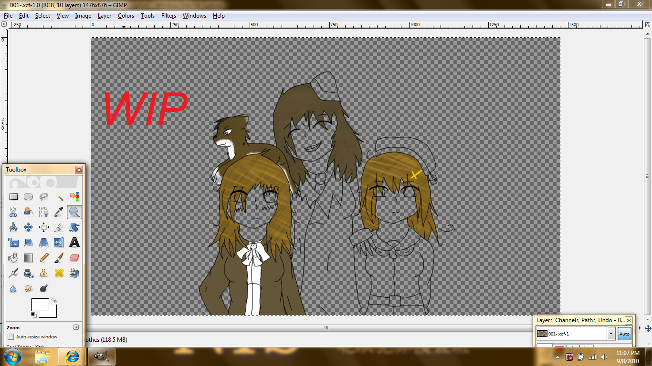Open the Select menu
This screenshot has width=652, height=366.
(x=42, y=16)
